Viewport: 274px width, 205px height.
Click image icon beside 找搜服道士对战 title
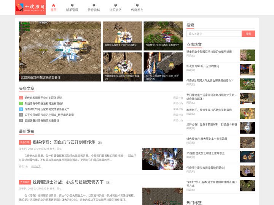tap(108, 183)
